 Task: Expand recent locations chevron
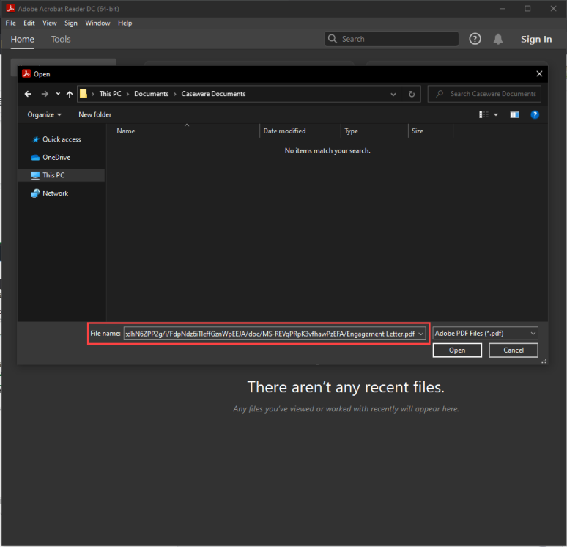(x=58, y=94)
